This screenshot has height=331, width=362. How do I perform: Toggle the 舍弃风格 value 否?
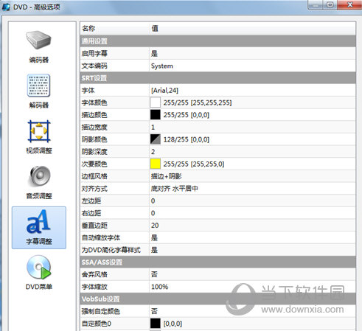[154, 274]
